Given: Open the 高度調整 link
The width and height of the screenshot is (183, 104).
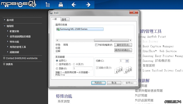Looking at the screenshot, I should [64, 101].
